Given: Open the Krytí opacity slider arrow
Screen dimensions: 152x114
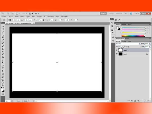Looking at the screenshot, I should coord(150,44).
